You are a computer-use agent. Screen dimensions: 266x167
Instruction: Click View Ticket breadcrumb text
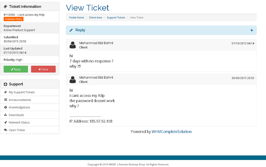point(137,18)
